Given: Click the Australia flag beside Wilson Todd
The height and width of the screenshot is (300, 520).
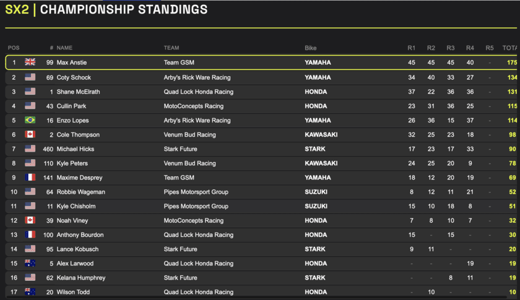Looking at the screenshot, I should [x=30, y=292].
